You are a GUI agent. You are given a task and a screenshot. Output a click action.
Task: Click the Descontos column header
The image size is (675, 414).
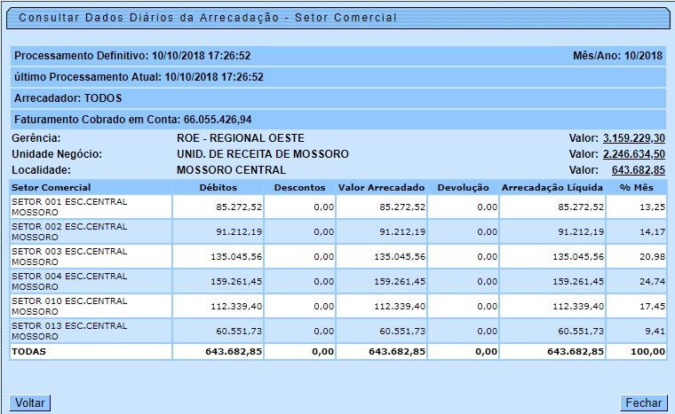point(299,187)
